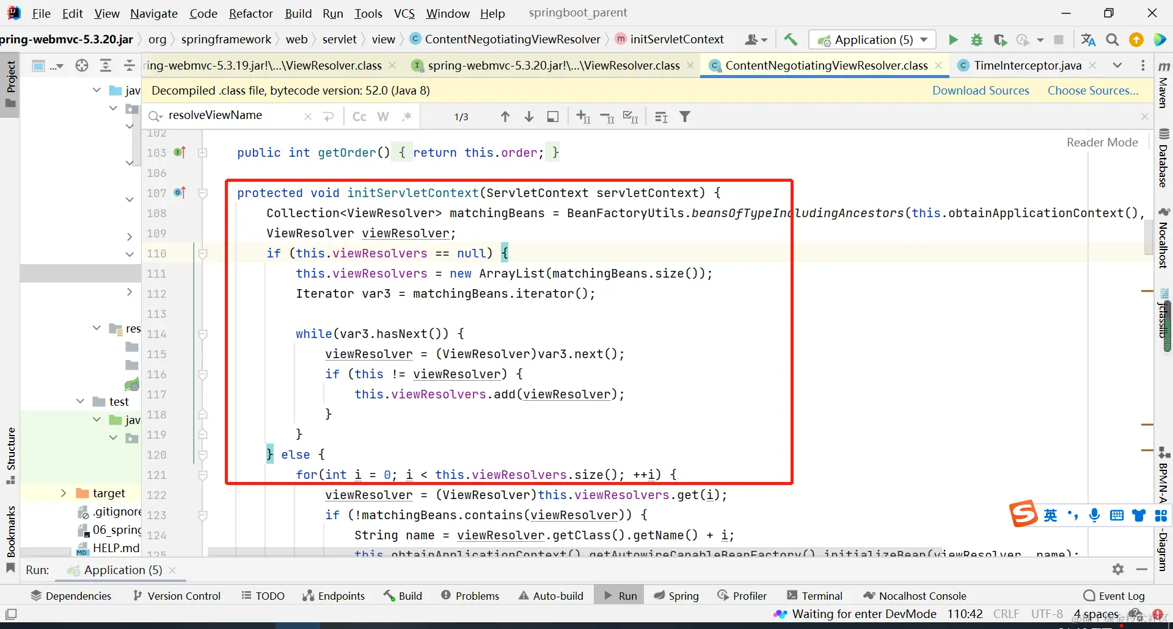Run Application (5) with green play button

tap(953, 40)
